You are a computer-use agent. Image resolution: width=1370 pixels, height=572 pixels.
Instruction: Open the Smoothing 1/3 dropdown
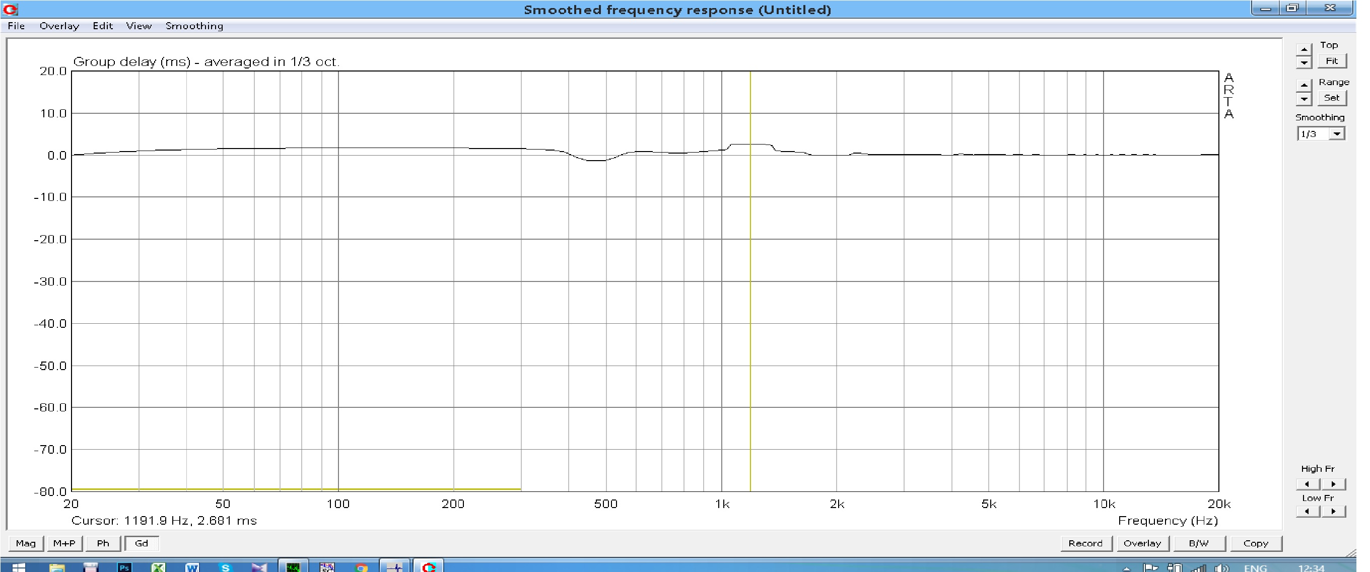(1336, 134)
